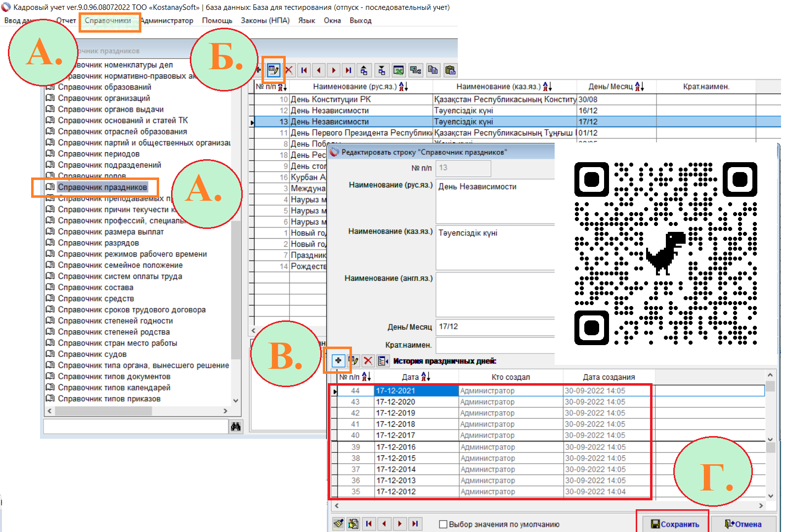Click the binoculars search icon under the tree
The image size is (785, 532).
(236, 426)
